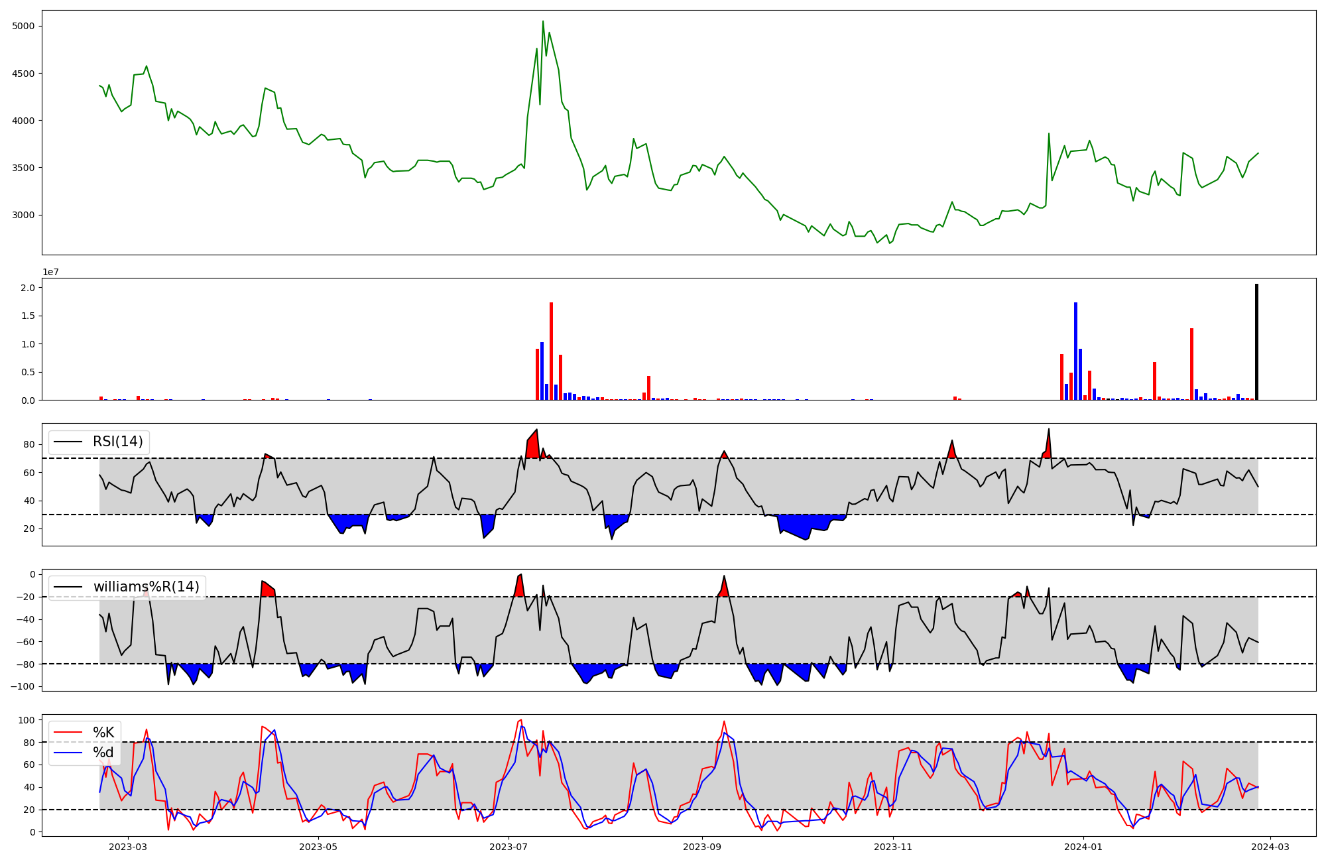
Task: Click the black RSI(14) legend line sample
Action: click(68, 442)
